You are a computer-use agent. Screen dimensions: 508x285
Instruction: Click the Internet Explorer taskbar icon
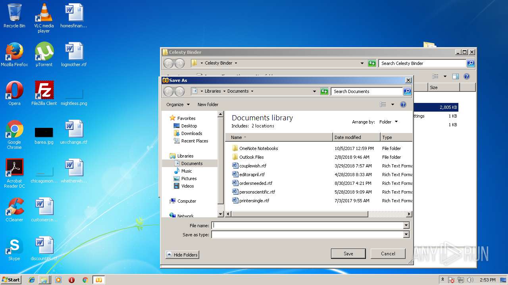32,280
